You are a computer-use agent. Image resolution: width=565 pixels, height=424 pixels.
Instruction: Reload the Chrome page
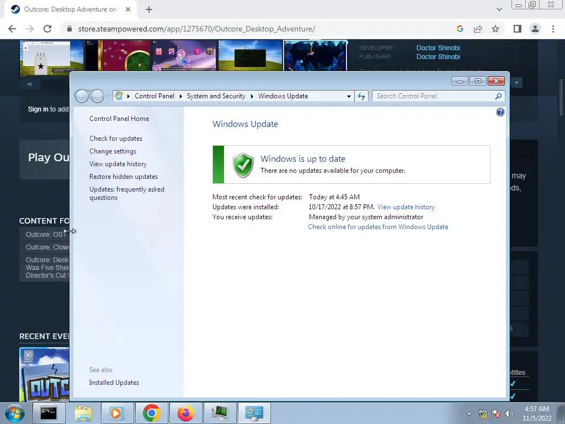(x=47, y=29)
